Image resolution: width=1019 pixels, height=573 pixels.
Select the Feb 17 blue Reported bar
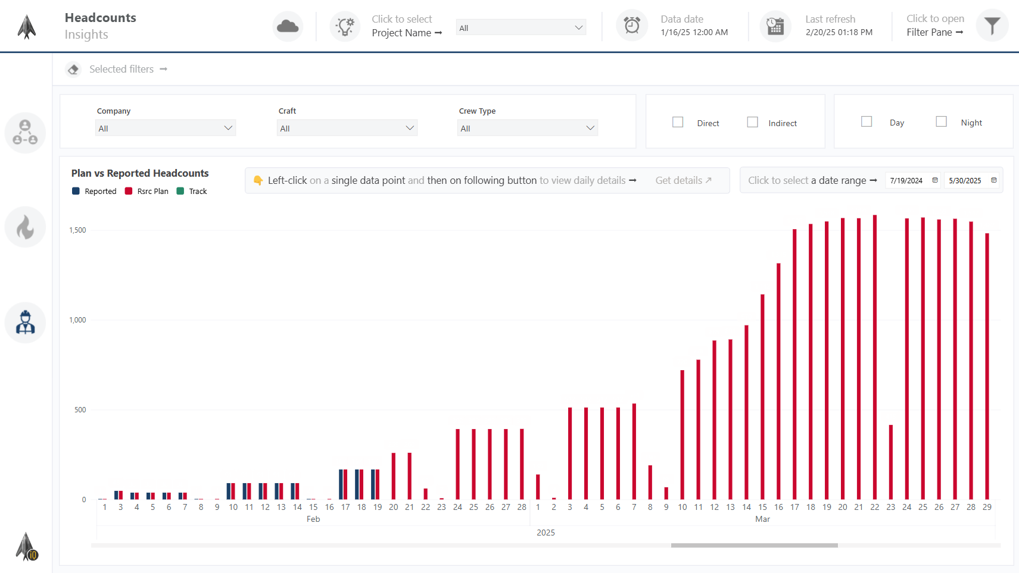click(x=341, y=484)
